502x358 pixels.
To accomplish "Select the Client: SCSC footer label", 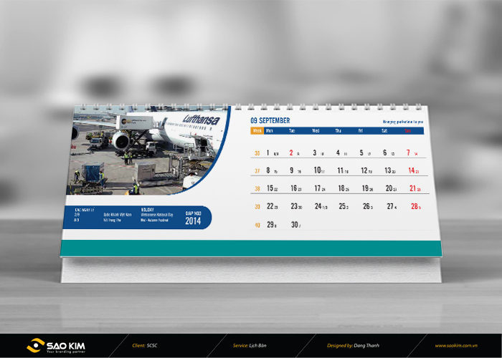I will point(148,345).
